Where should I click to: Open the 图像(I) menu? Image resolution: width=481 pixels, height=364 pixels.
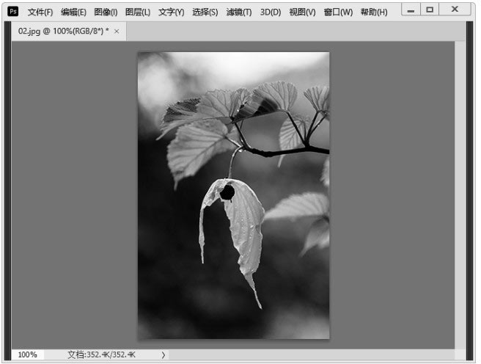tap(106, 12)
